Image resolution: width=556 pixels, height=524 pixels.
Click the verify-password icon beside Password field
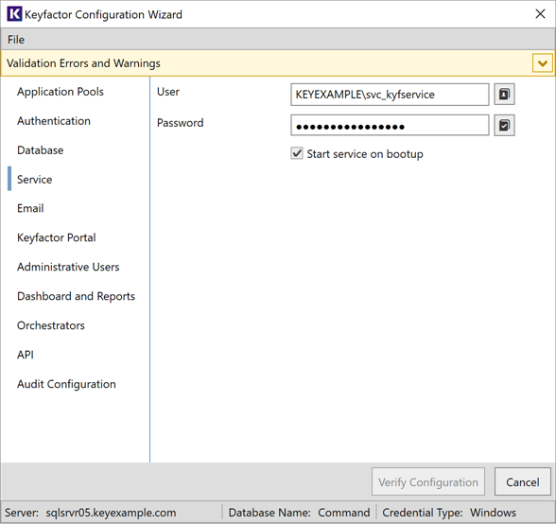[504, 125]
